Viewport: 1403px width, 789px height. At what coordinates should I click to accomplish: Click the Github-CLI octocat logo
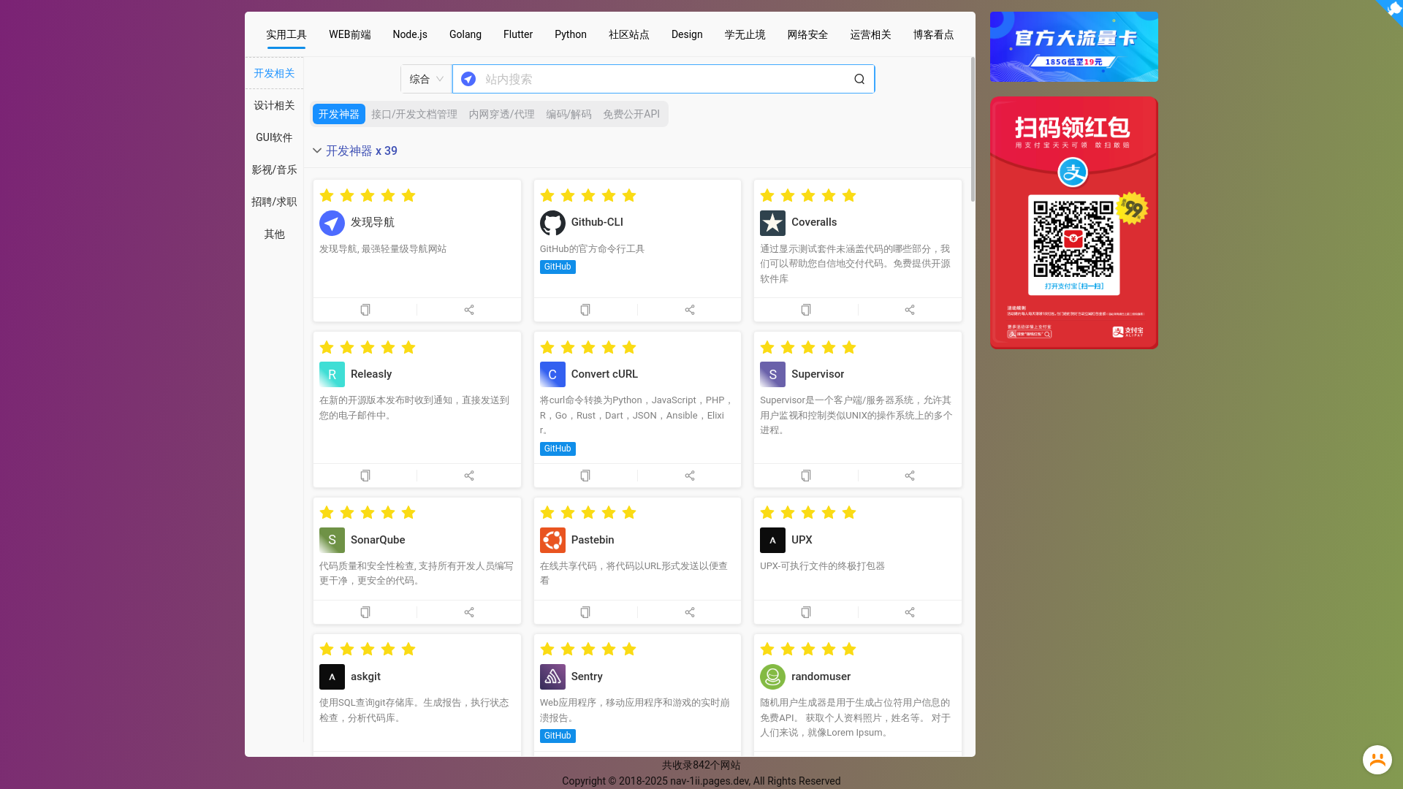click(x=552, y=223)
